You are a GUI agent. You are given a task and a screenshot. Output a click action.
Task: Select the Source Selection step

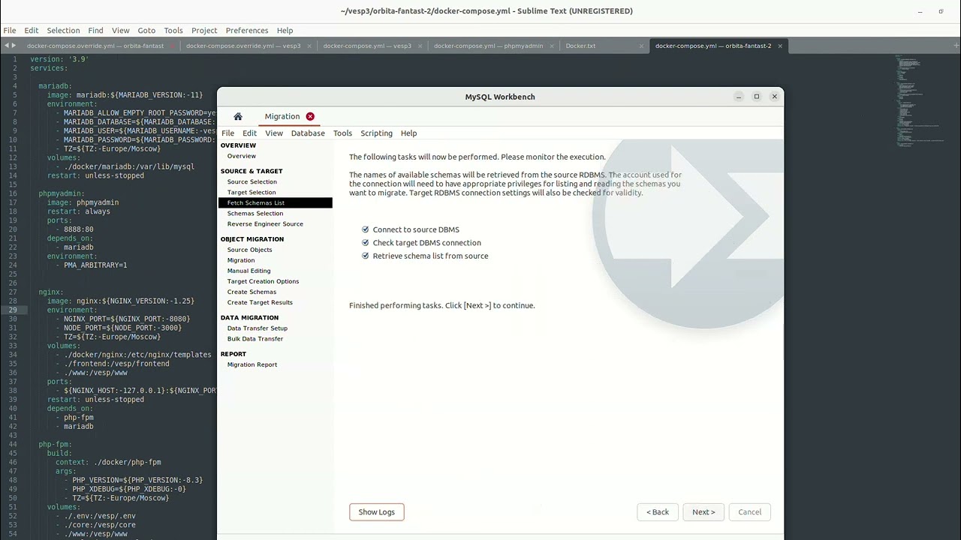pos(252,181)
